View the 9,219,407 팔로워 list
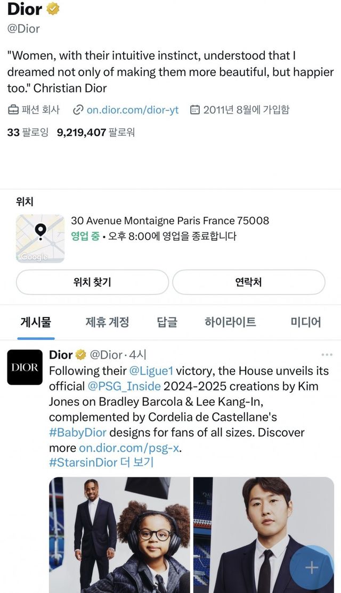The image size is (341, 593). point(96,132)
